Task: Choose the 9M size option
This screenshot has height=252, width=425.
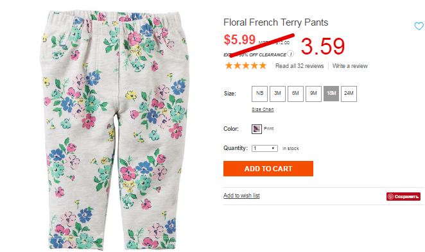Action: click(x=313, y=94)
